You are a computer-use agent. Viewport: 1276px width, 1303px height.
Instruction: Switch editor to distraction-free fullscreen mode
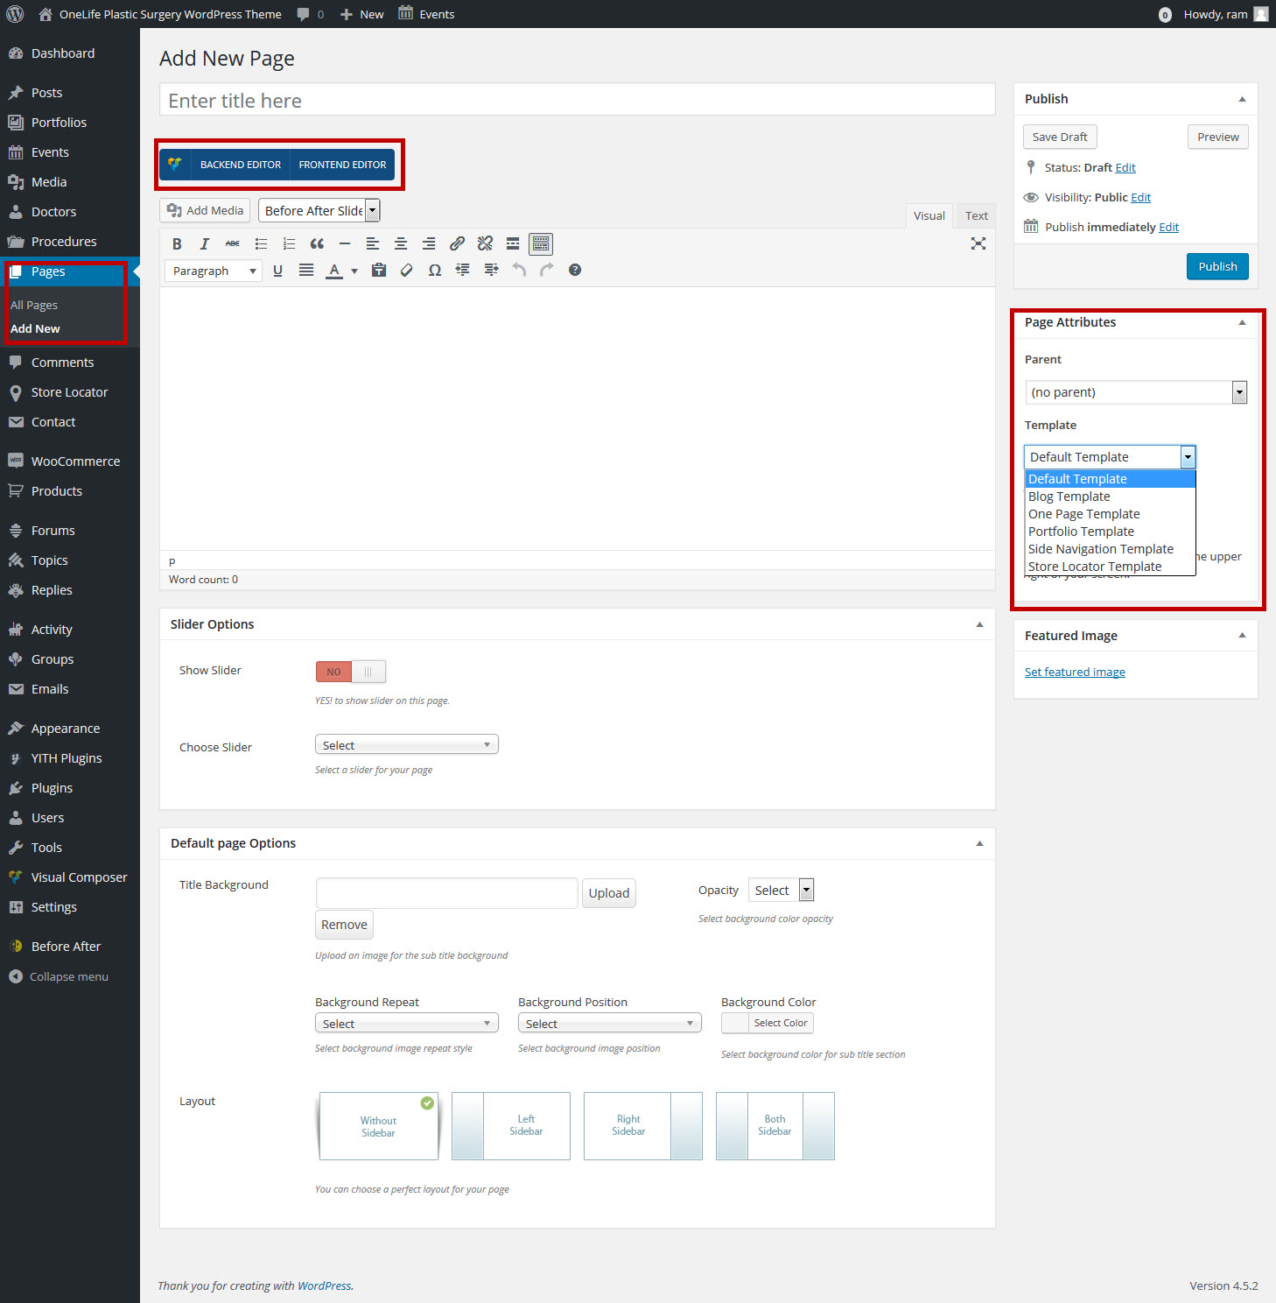(x=978, y=243)
